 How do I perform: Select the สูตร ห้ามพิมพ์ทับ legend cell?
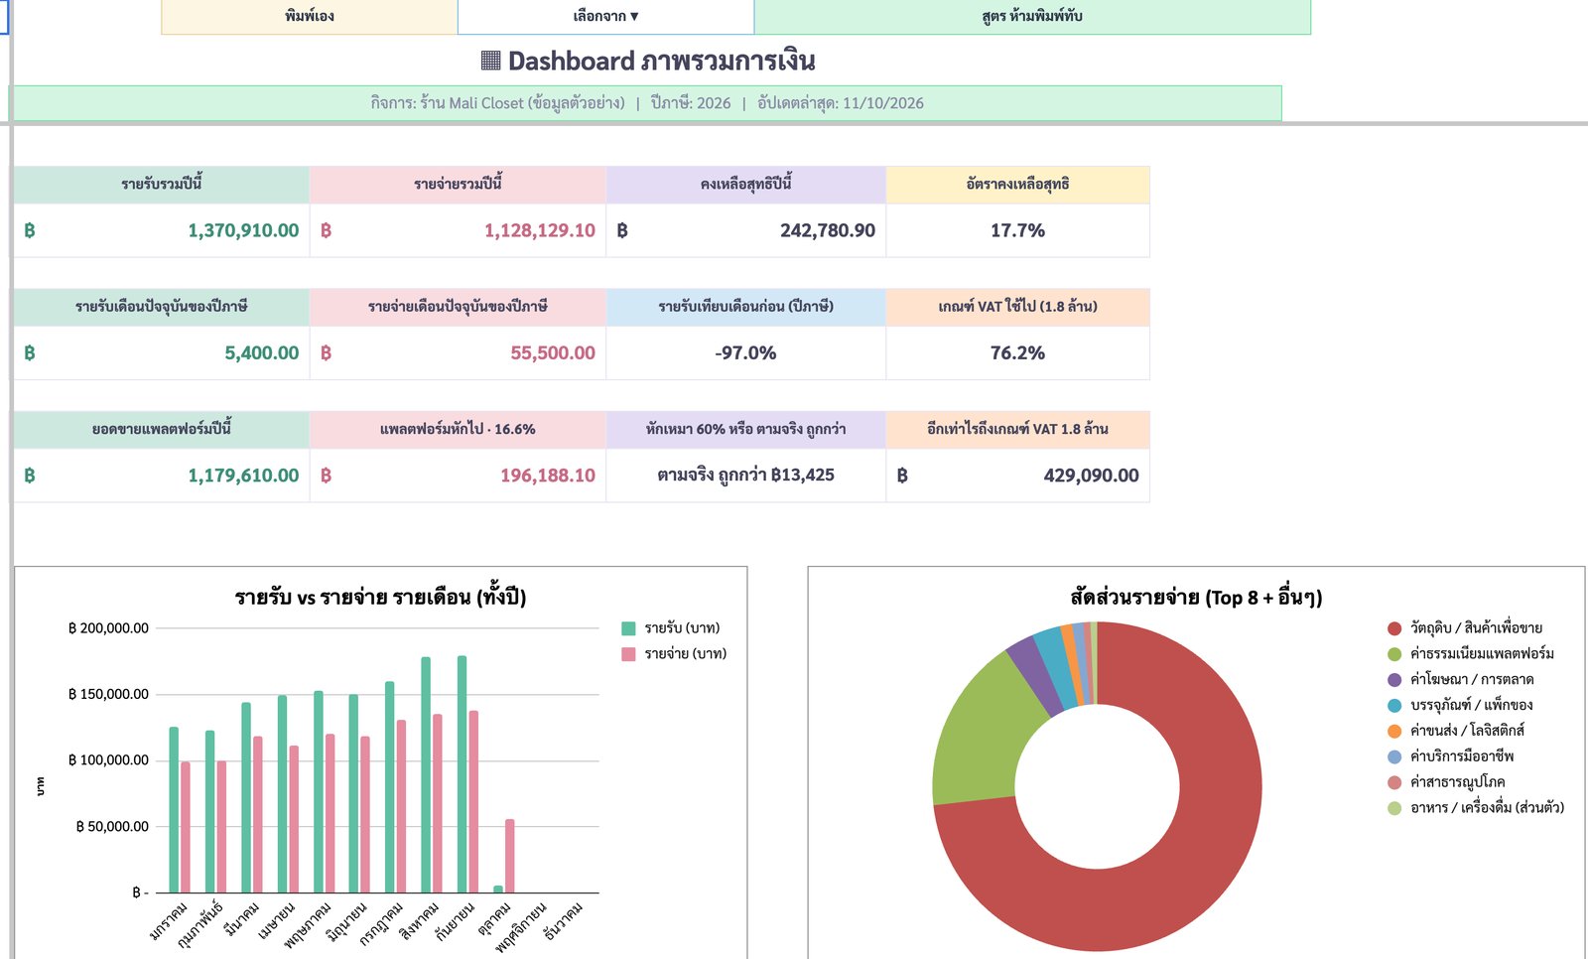(x=1032, y=17)
